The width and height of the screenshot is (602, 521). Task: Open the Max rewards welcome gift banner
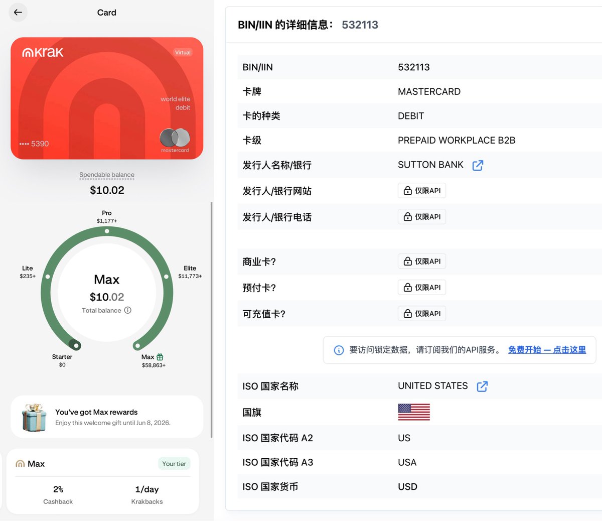click(107, 417)
